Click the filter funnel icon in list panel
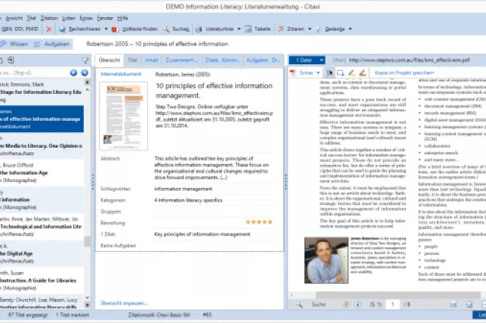Image resolution: width=486 pixels, height=323 pixels. click(x=85, y=60)
